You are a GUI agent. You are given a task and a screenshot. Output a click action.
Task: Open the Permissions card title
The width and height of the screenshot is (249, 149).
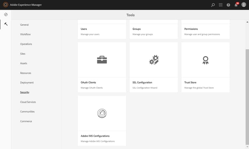click(x=191, y=29)
